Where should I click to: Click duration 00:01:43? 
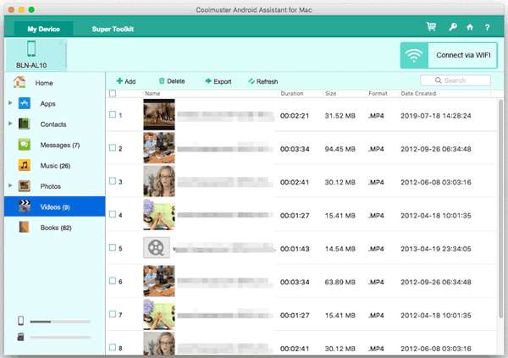pyautogui.click(x=295, y=249)
